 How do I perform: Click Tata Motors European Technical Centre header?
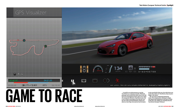pyautogui.click(x=152, y=5)
